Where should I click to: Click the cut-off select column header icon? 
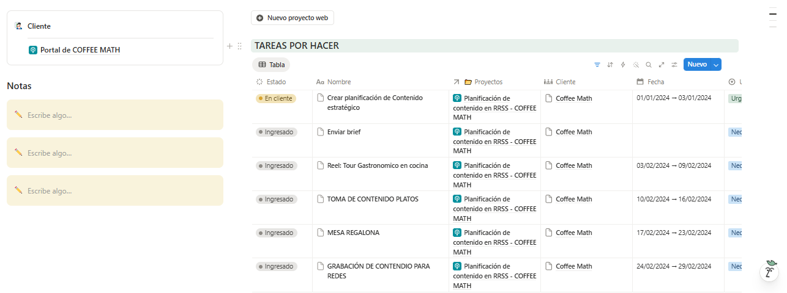click(732, 82)
